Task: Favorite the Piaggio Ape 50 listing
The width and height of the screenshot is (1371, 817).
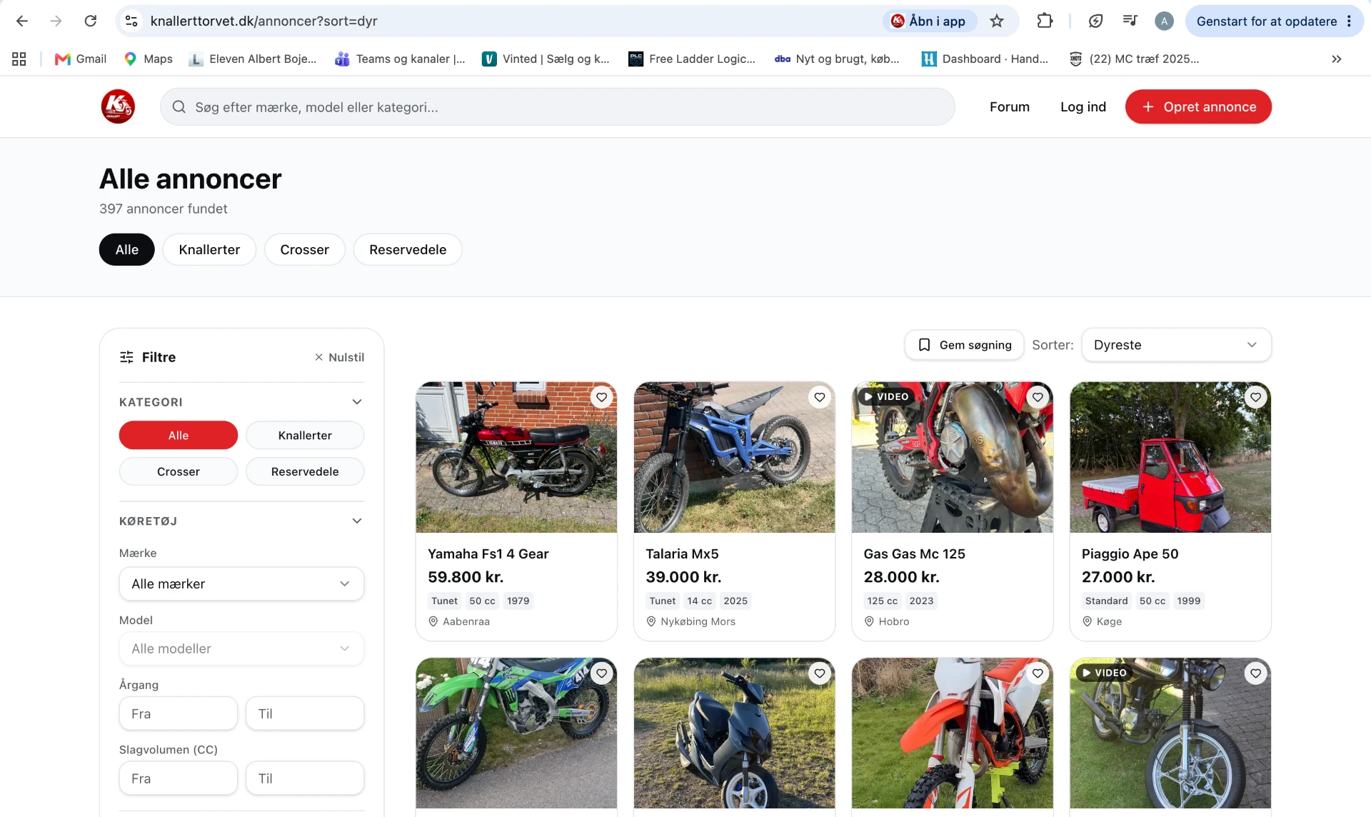Action: 1256,397
